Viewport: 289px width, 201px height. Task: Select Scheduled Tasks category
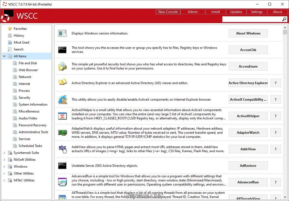tap(30, 146)
